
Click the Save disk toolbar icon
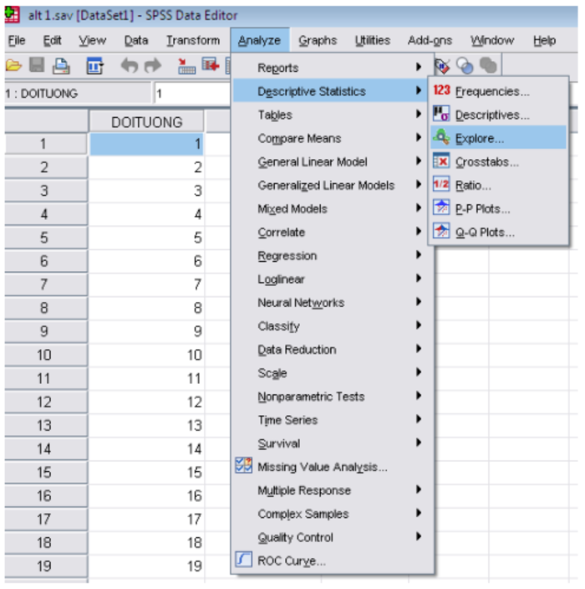point(37,65)
